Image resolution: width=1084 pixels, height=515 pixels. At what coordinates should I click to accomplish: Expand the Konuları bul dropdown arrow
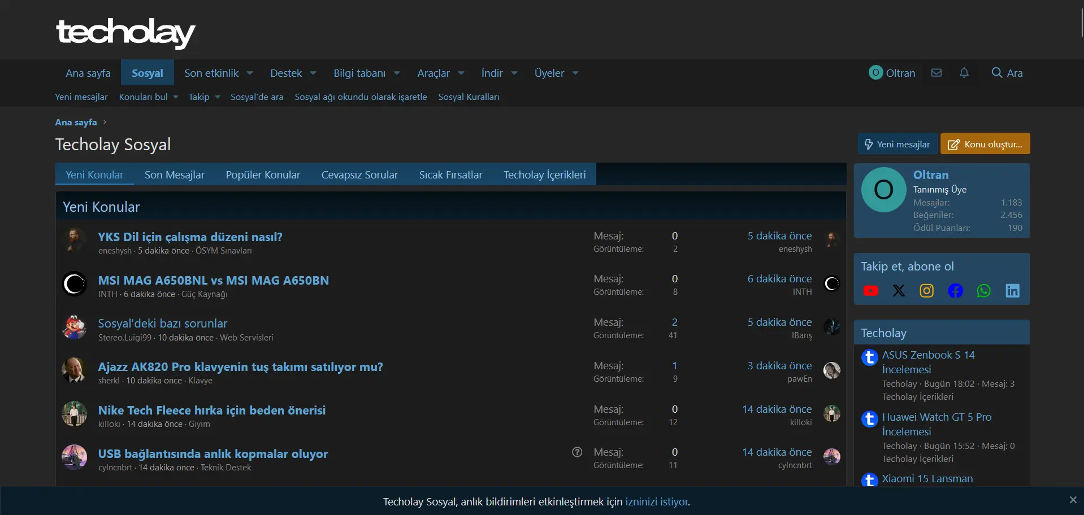click(x=176, y=97)
